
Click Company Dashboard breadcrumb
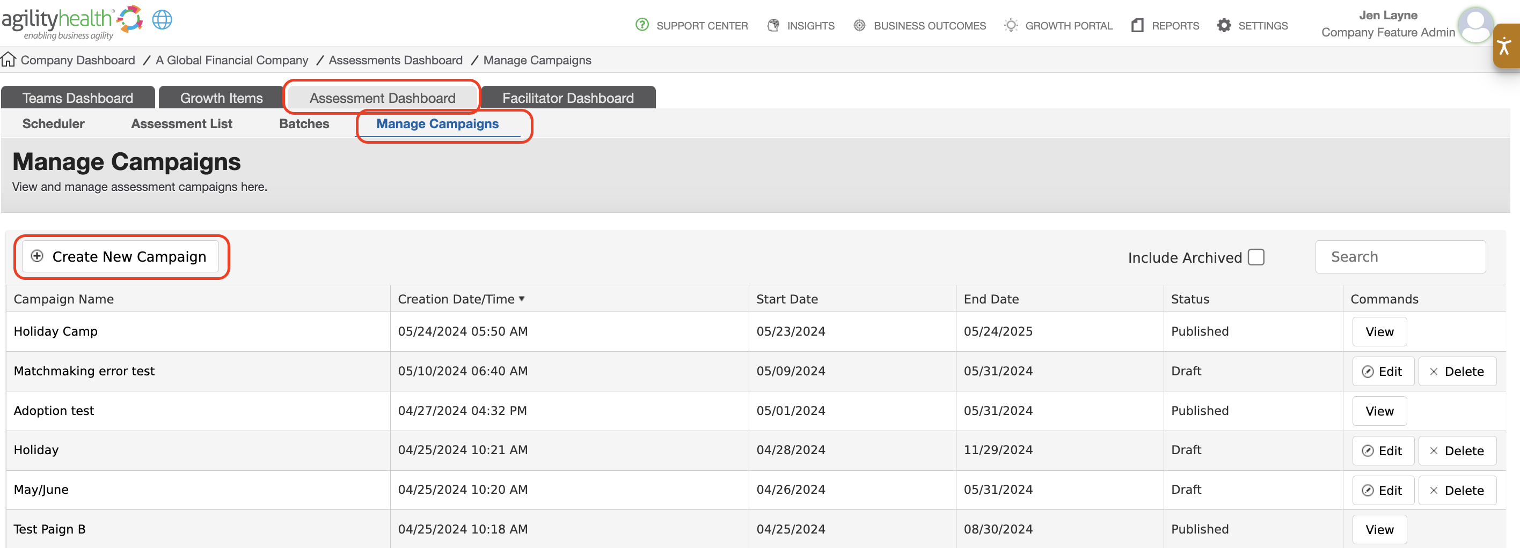tap(78, 60)
